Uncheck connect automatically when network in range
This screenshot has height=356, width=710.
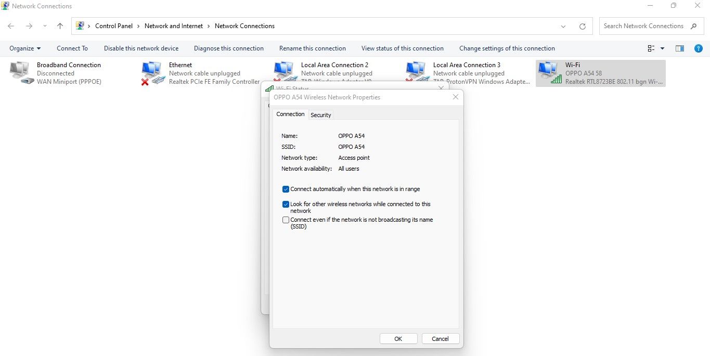click(x=285, y=189)
